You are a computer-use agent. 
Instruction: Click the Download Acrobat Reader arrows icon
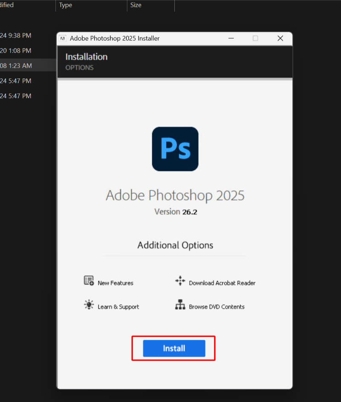(x=180, y=281)
